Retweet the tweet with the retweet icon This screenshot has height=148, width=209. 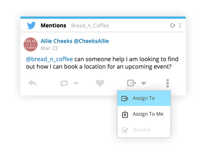point(64,83)
